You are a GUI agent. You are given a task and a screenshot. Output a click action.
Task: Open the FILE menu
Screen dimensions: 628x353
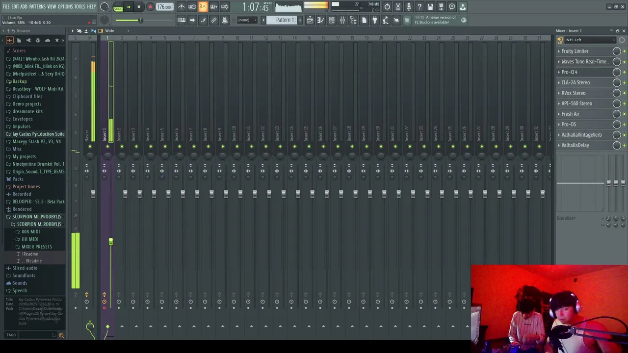click(x=6, y=6)
